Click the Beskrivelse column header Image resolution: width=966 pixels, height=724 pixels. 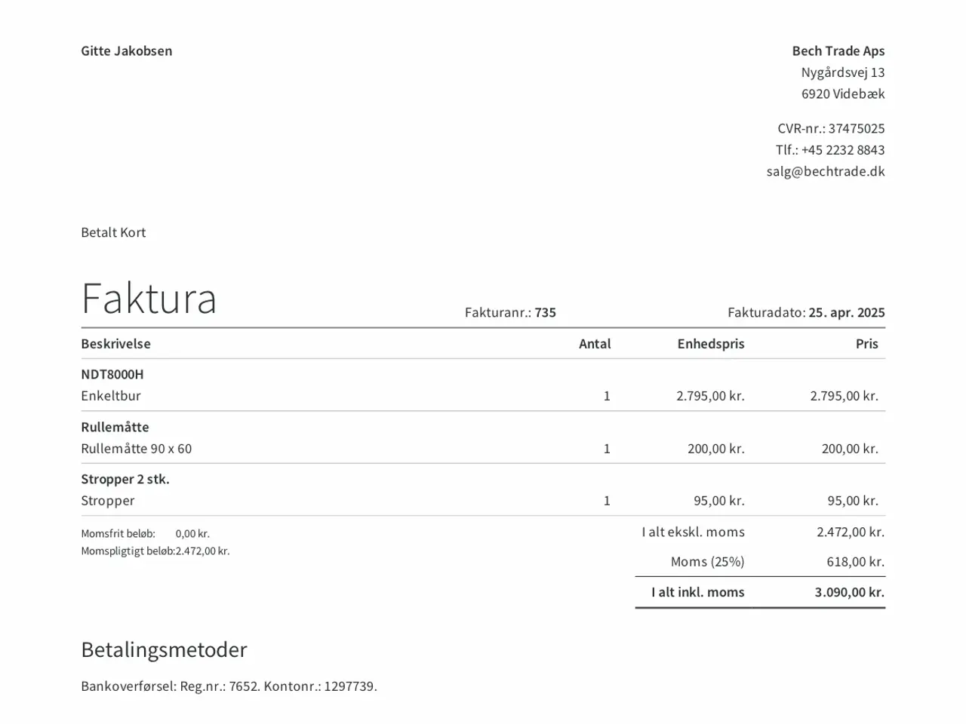pyautogui.click(x=115, y=344)
